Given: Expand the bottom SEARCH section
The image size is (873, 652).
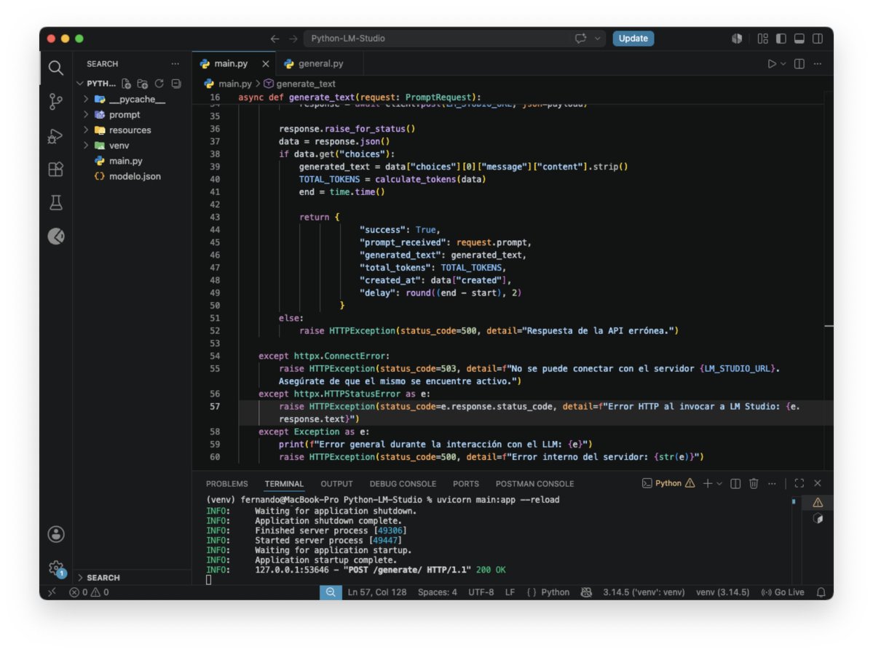Looking at the screenshot, I should pos(132,578).
